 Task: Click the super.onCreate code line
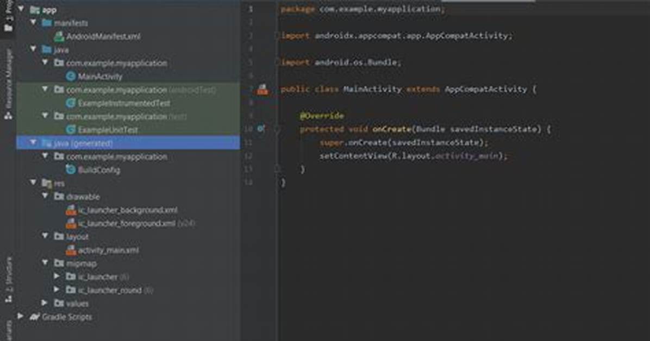[x=404, y=142]
